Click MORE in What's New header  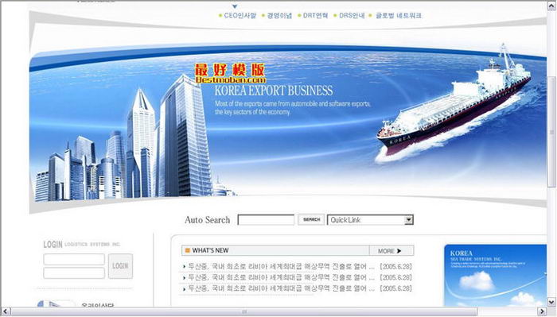click(x=389, y=251)
